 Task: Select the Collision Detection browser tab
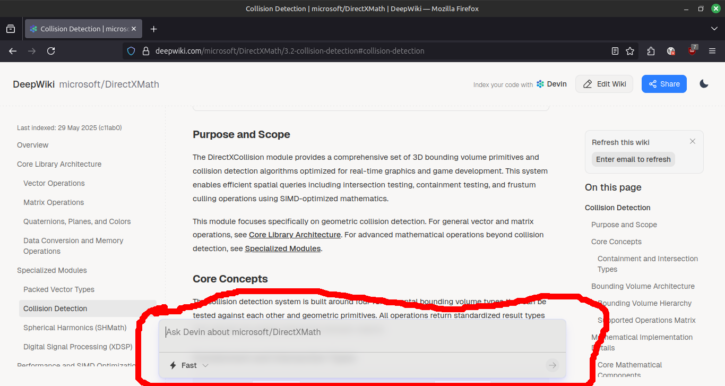(x=80, y=29)
